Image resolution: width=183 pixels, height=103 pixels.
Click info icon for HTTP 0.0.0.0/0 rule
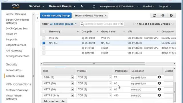[160, 89]
